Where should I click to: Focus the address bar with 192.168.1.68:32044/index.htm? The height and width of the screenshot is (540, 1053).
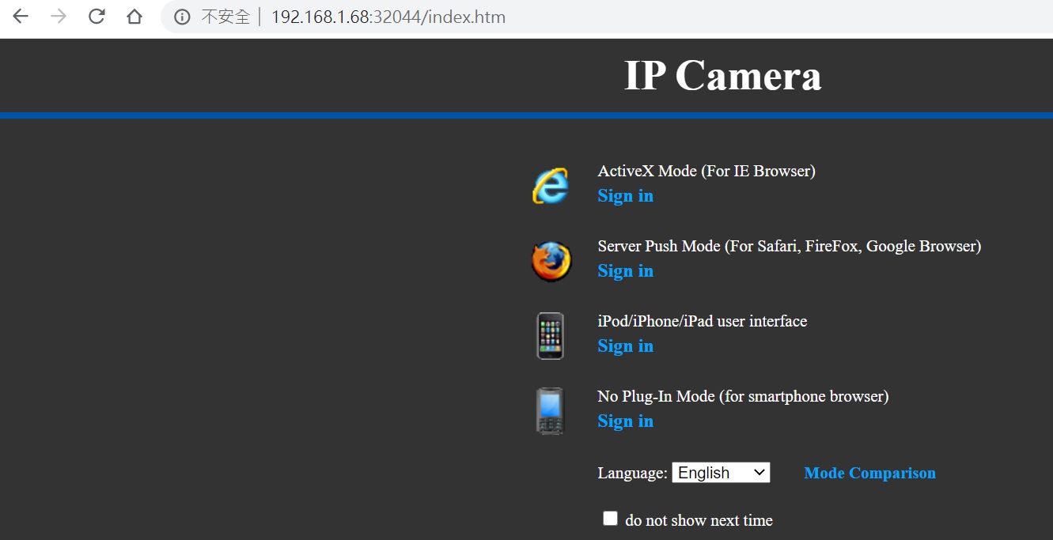[388, 17]
